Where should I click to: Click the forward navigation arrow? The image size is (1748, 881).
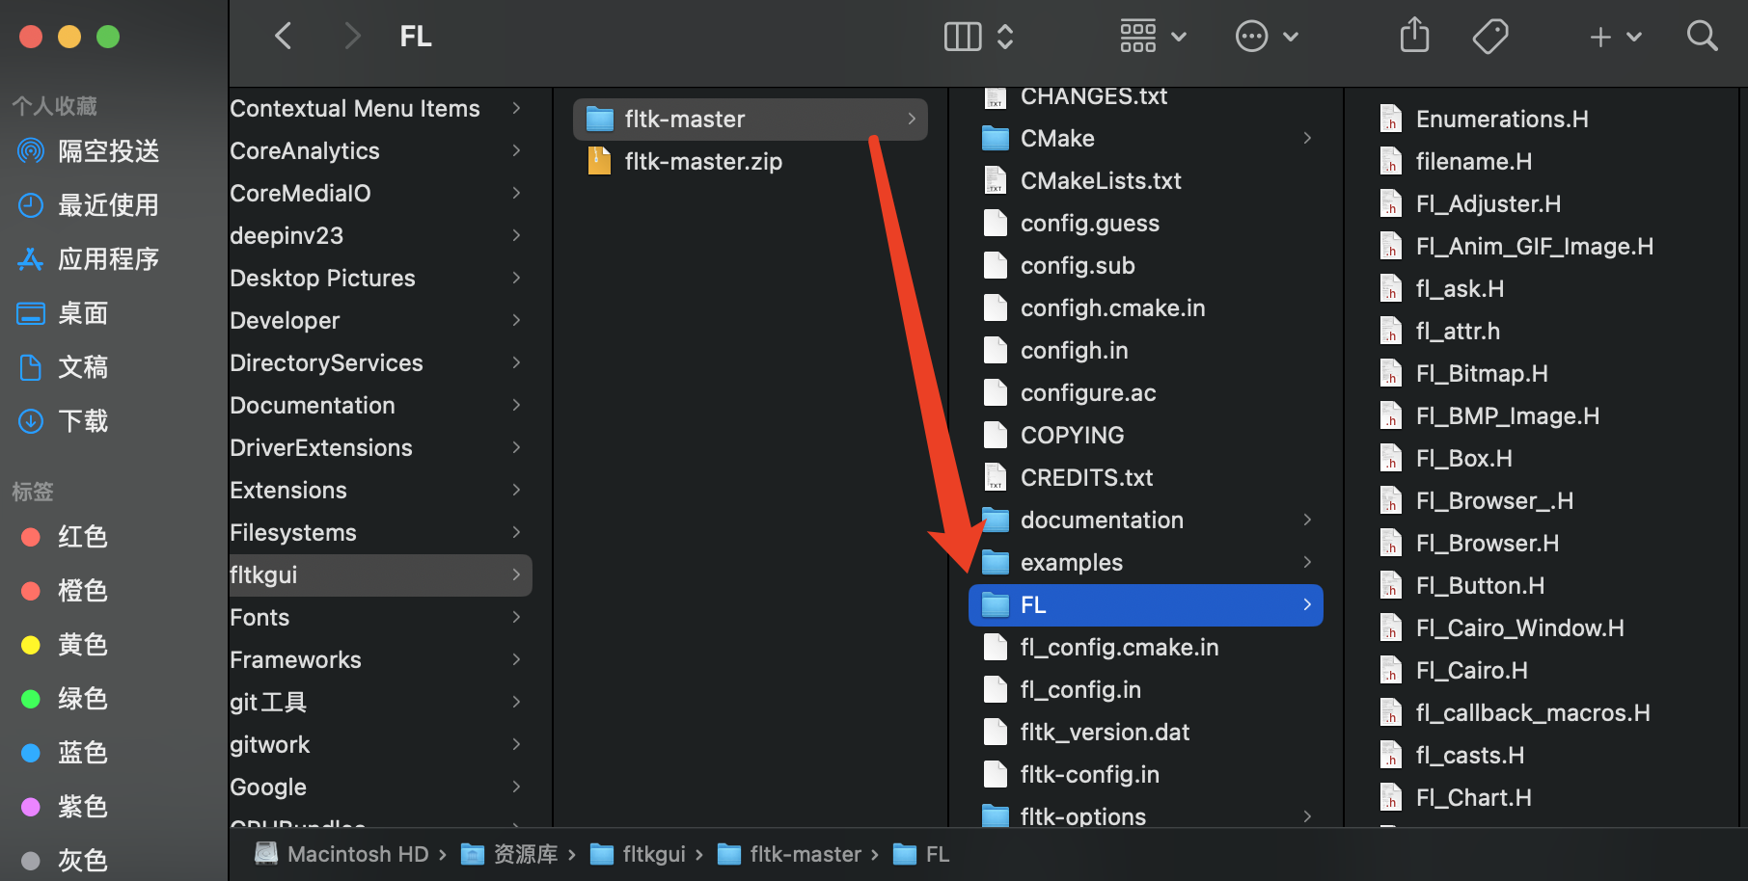pyautogui.click(x=352, y=37)
